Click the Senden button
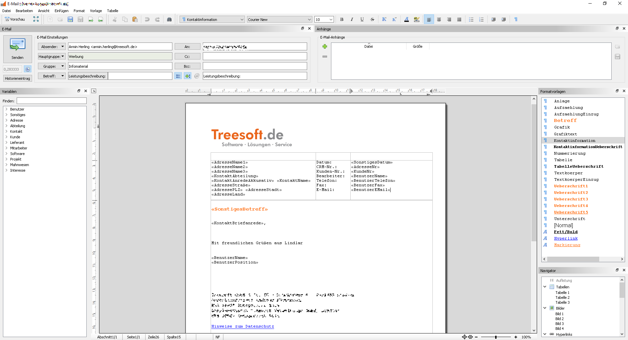The width and height of the screenshot is (628, 340). coord(17,49)
